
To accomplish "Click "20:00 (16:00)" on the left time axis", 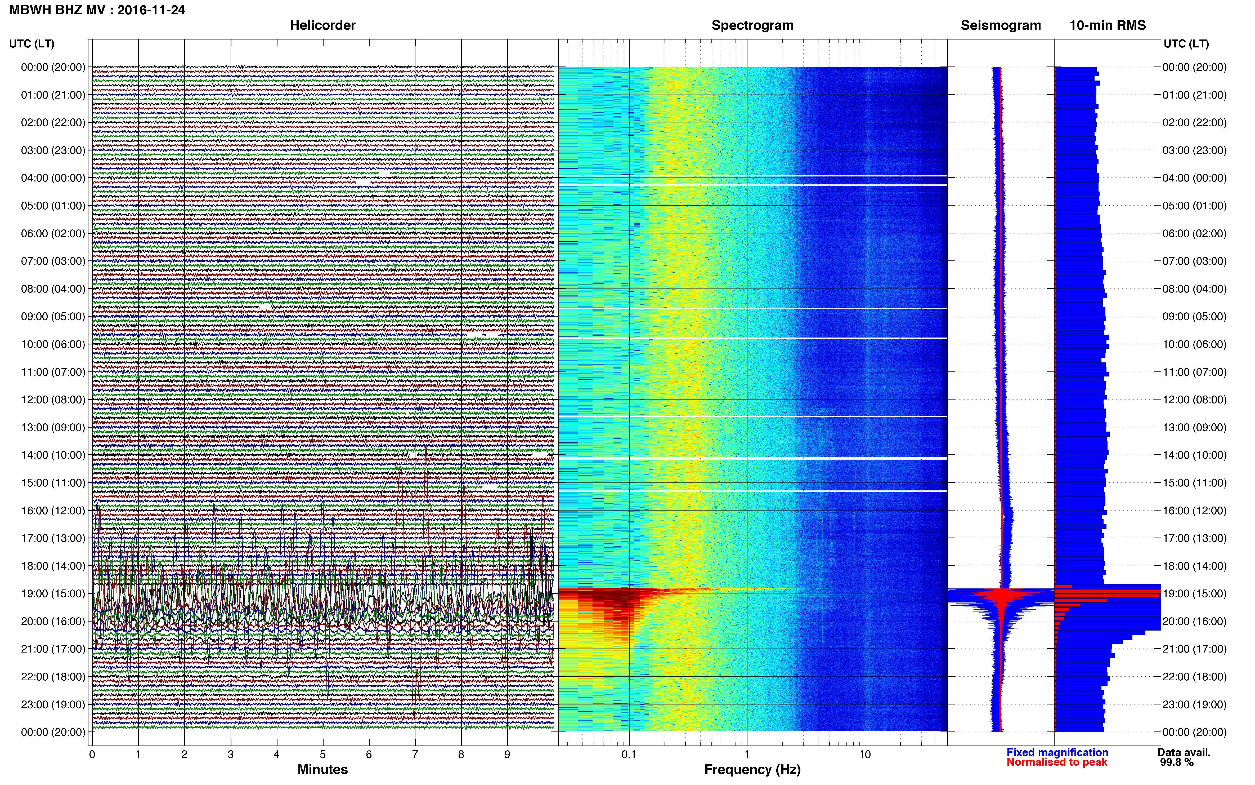I will click(53, 622).
